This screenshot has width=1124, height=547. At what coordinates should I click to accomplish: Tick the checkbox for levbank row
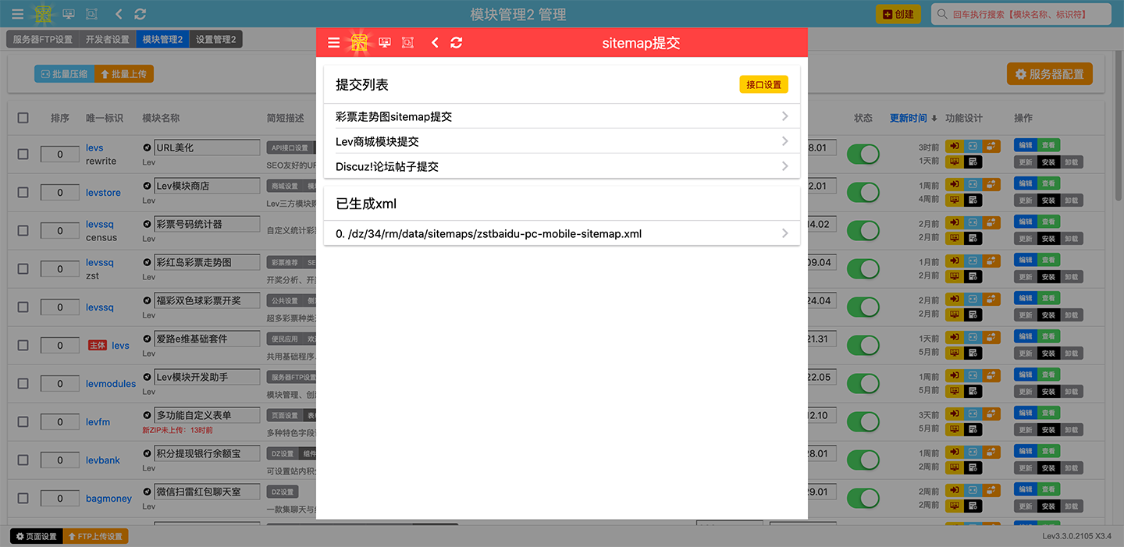pyautogui.click(x=23, y=460)
